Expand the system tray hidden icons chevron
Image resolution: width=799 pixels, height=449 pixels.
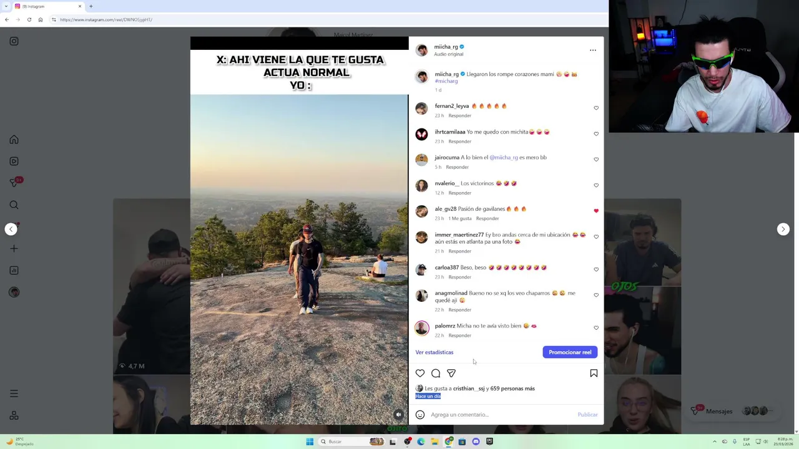point(715,442)
